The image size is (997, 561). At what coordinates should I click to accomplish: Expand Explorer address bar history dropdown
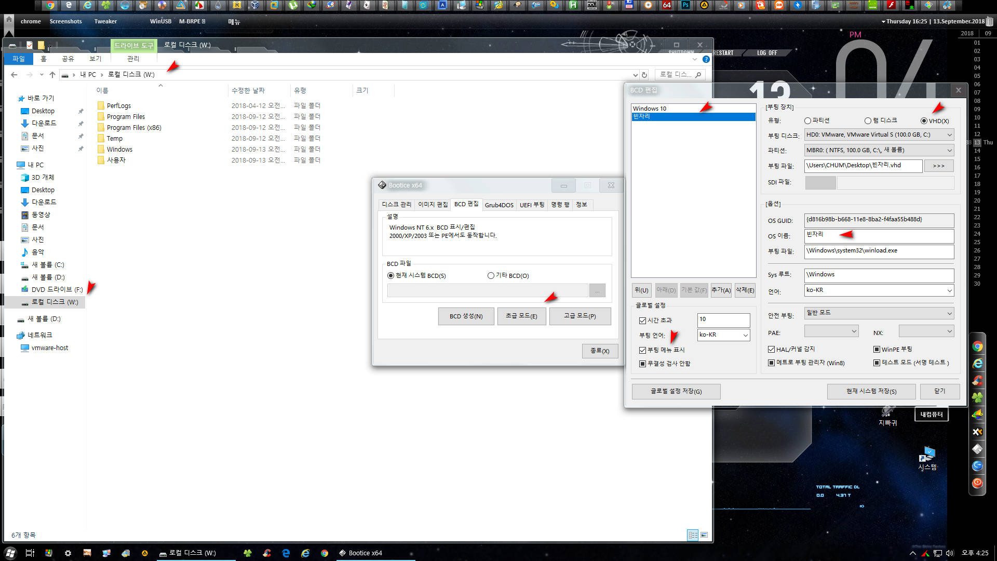(x=635, y=75)
